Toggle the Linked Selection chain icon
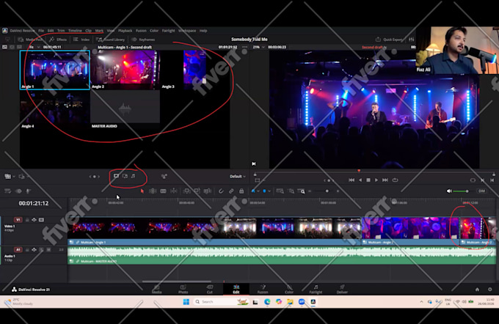 [231, 191]
